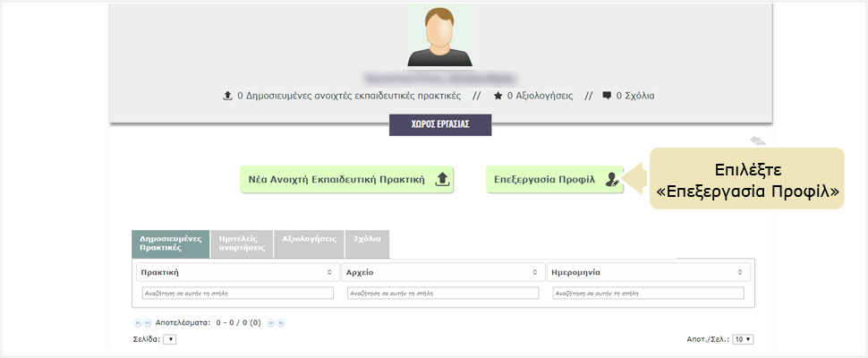The height and width of the screenshot is (358, 868).
Task: Click the search field under Αρχείο column
Action: 443,293
